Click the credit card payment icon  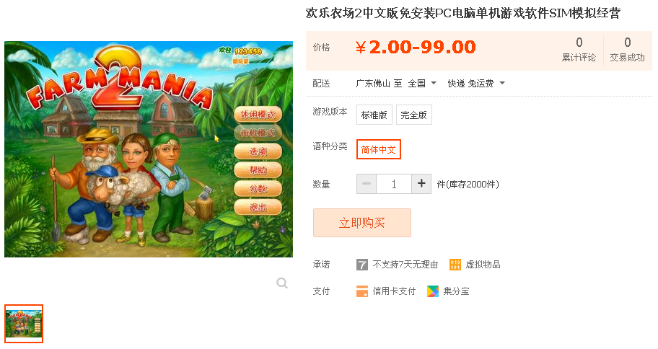(361, 291)
